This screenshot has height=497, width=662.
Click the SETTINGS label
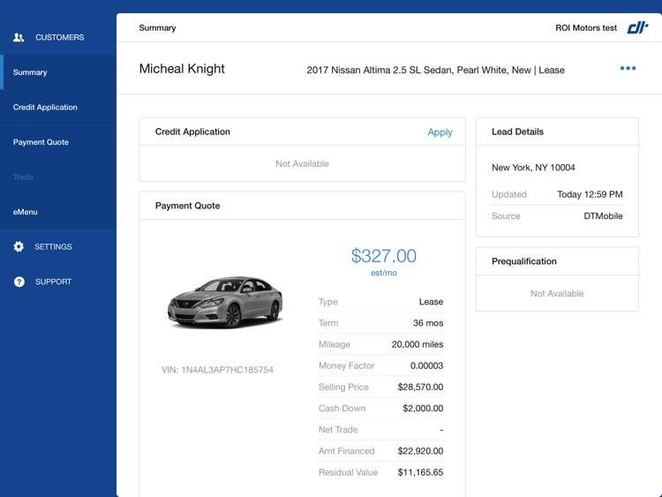[x=53, y=246]
